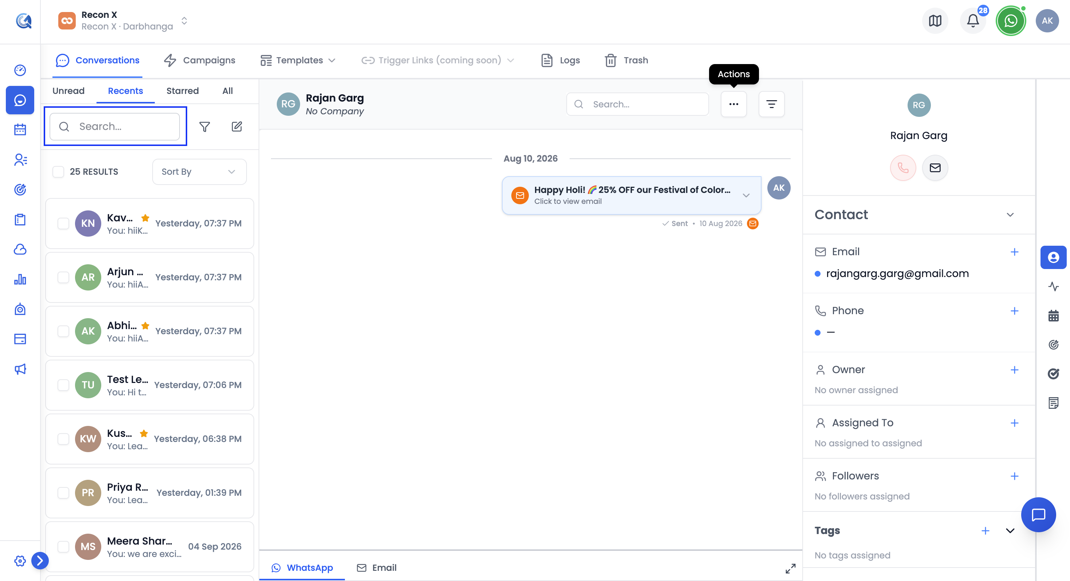
Task: Open megaphone icon in left sidebar
Action: click(x=20, y=369)
